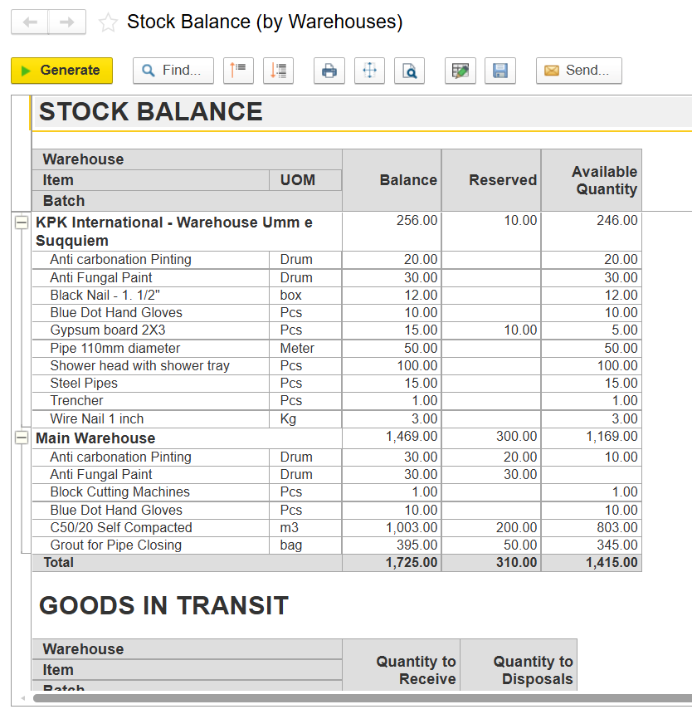This screenshot has width=692, height=714.
Task: Click the Total balance value 1,725.00
Action: coord(412,563)
